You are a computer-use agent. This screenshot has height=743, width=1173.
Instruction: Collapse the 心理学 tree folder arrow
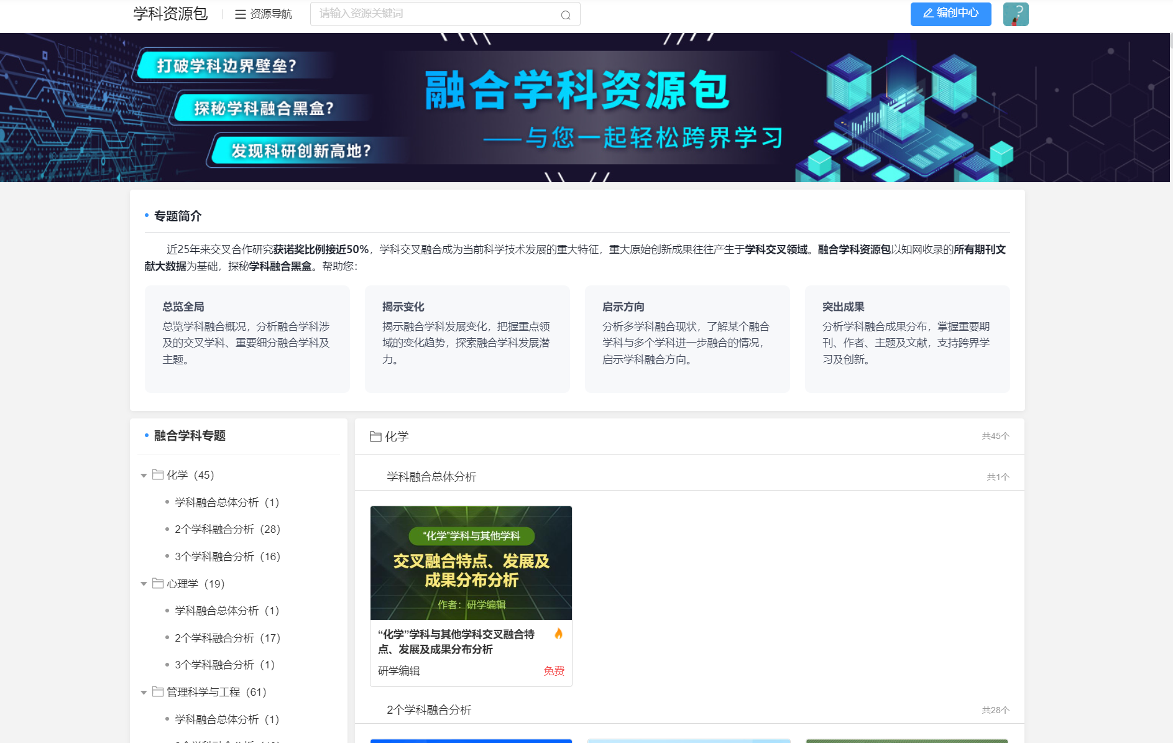[x=144, y=584]
